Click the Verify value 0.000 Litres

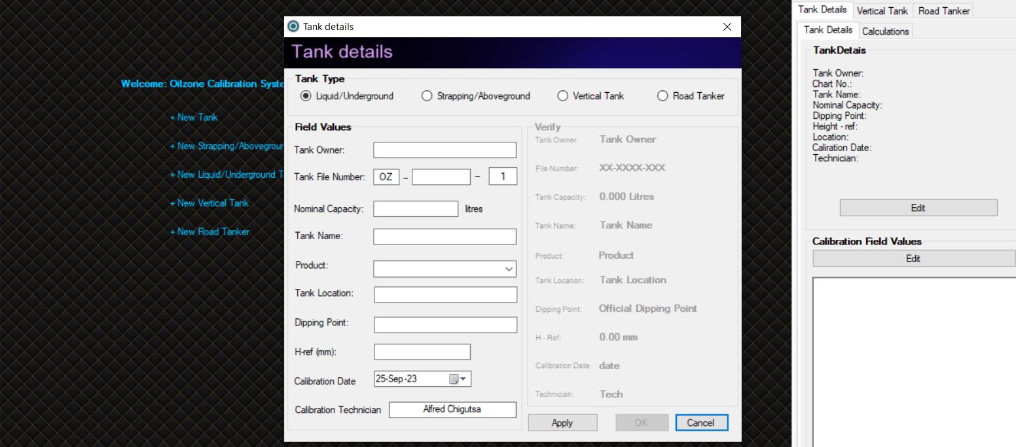point(626,197)
